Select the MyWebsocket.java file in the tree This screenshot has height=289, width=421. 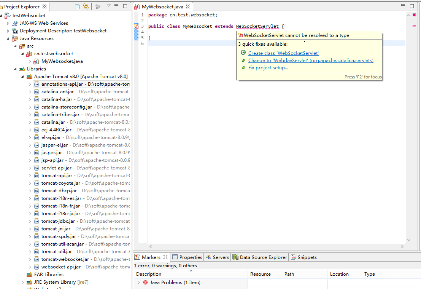(x=62, y=61)
